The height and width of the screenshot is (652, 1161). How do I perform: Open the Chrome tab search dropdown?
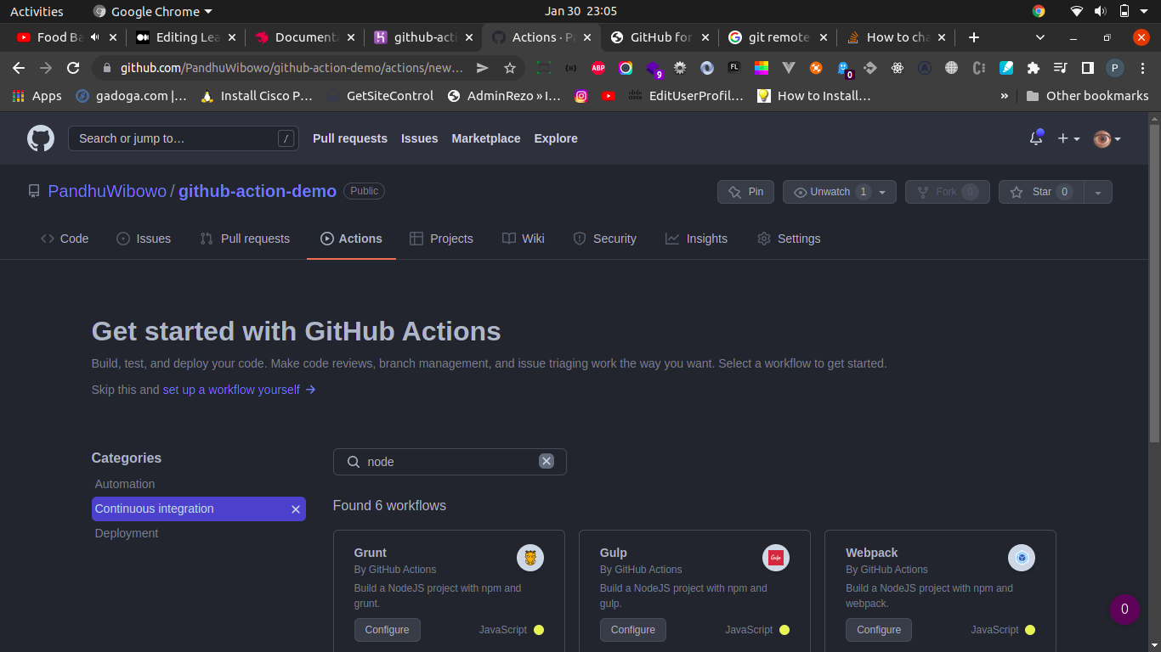click(1040, 37)
